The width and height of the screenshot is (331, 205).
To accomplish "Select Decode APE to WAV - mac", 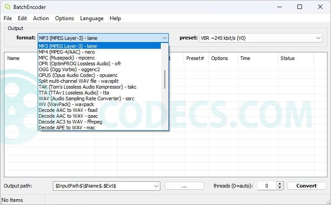I will click(99, 128).
